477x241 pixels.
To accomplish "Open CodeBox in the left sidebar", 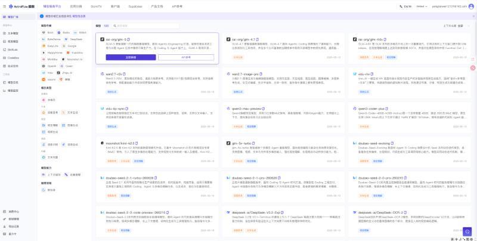I will click(13, 57).
